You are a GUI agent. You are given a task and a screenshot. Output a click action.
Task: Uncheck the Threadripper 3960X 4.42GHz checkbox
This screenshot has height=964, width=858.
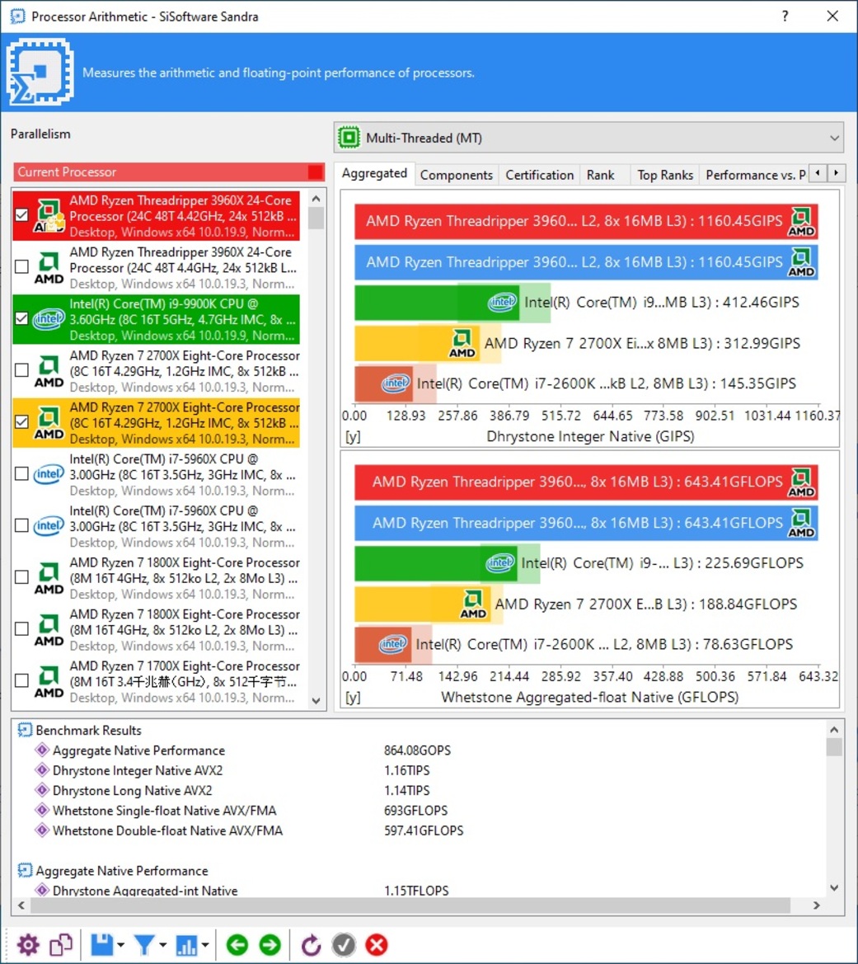click(21, 215)
